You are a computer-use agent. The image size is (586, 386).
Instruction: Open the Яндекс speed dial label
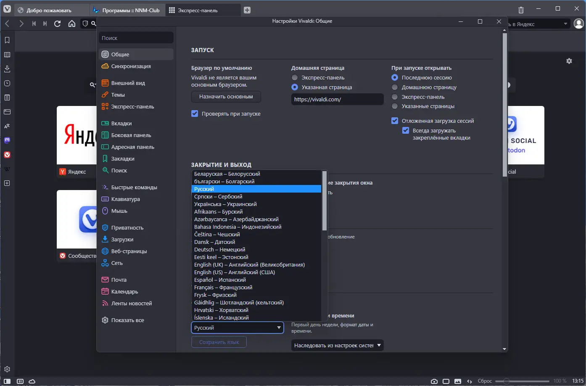77,172
